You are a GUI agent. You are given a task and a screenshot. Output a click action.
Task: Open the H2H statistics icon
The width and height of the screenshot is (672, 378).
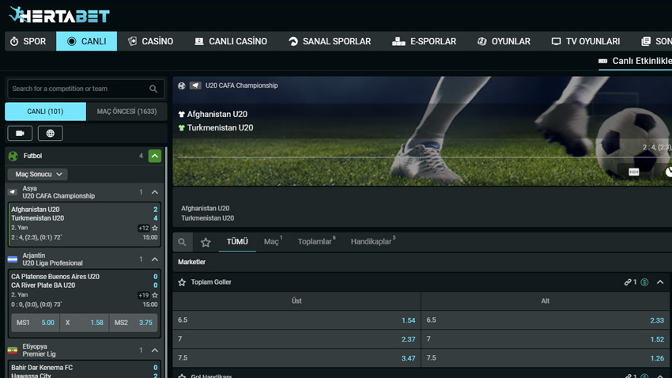point(634,172)
